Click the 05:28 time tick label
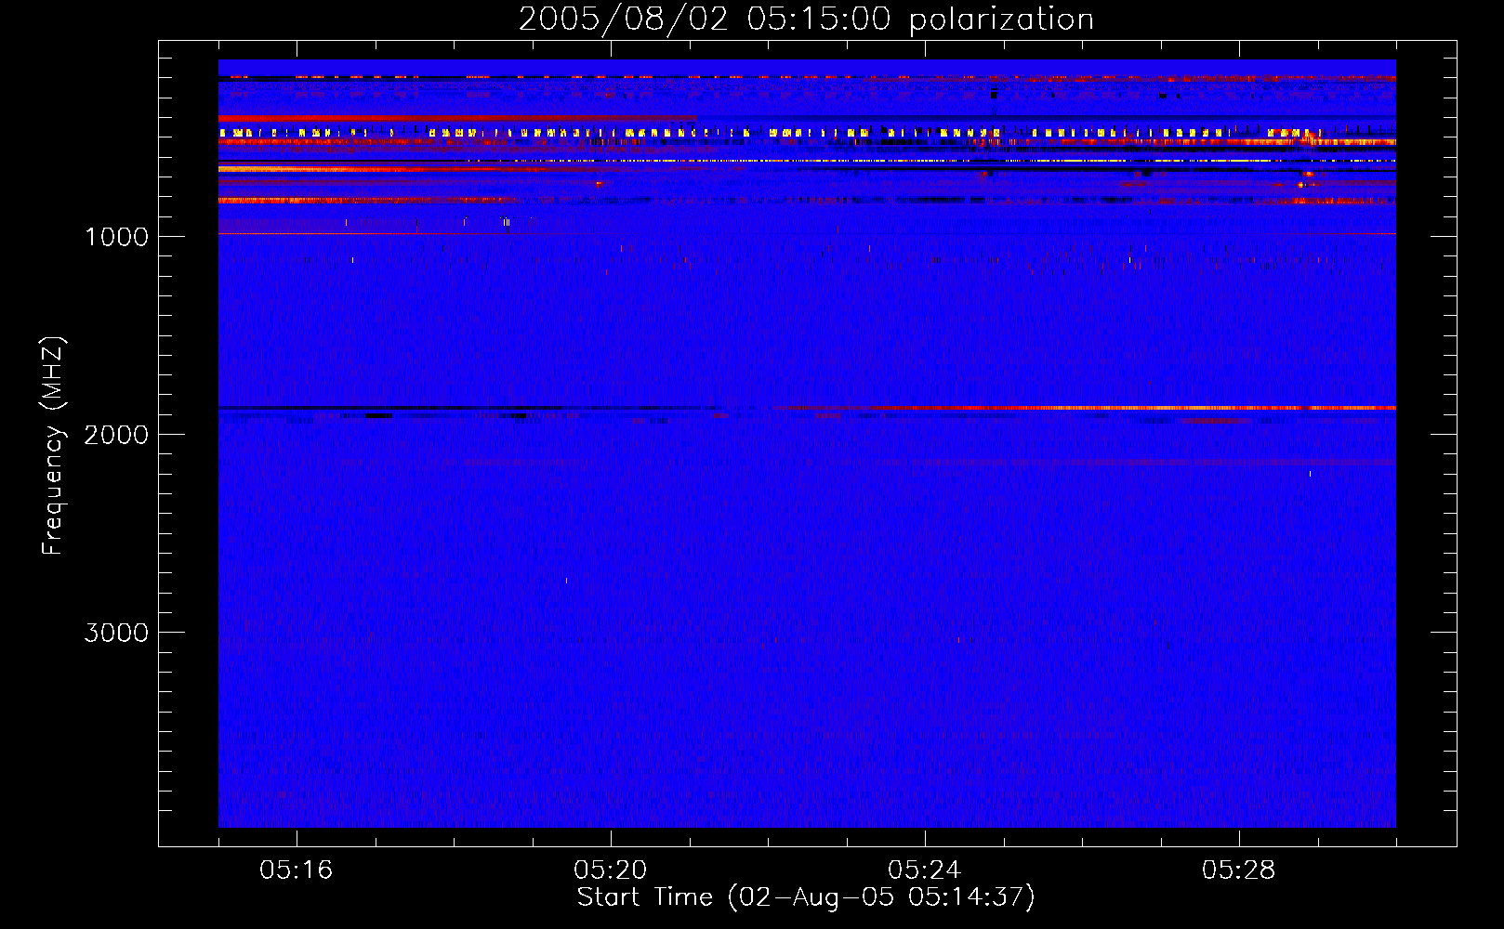Viewport: 1504px width, 929px height. coord(1239,870)
